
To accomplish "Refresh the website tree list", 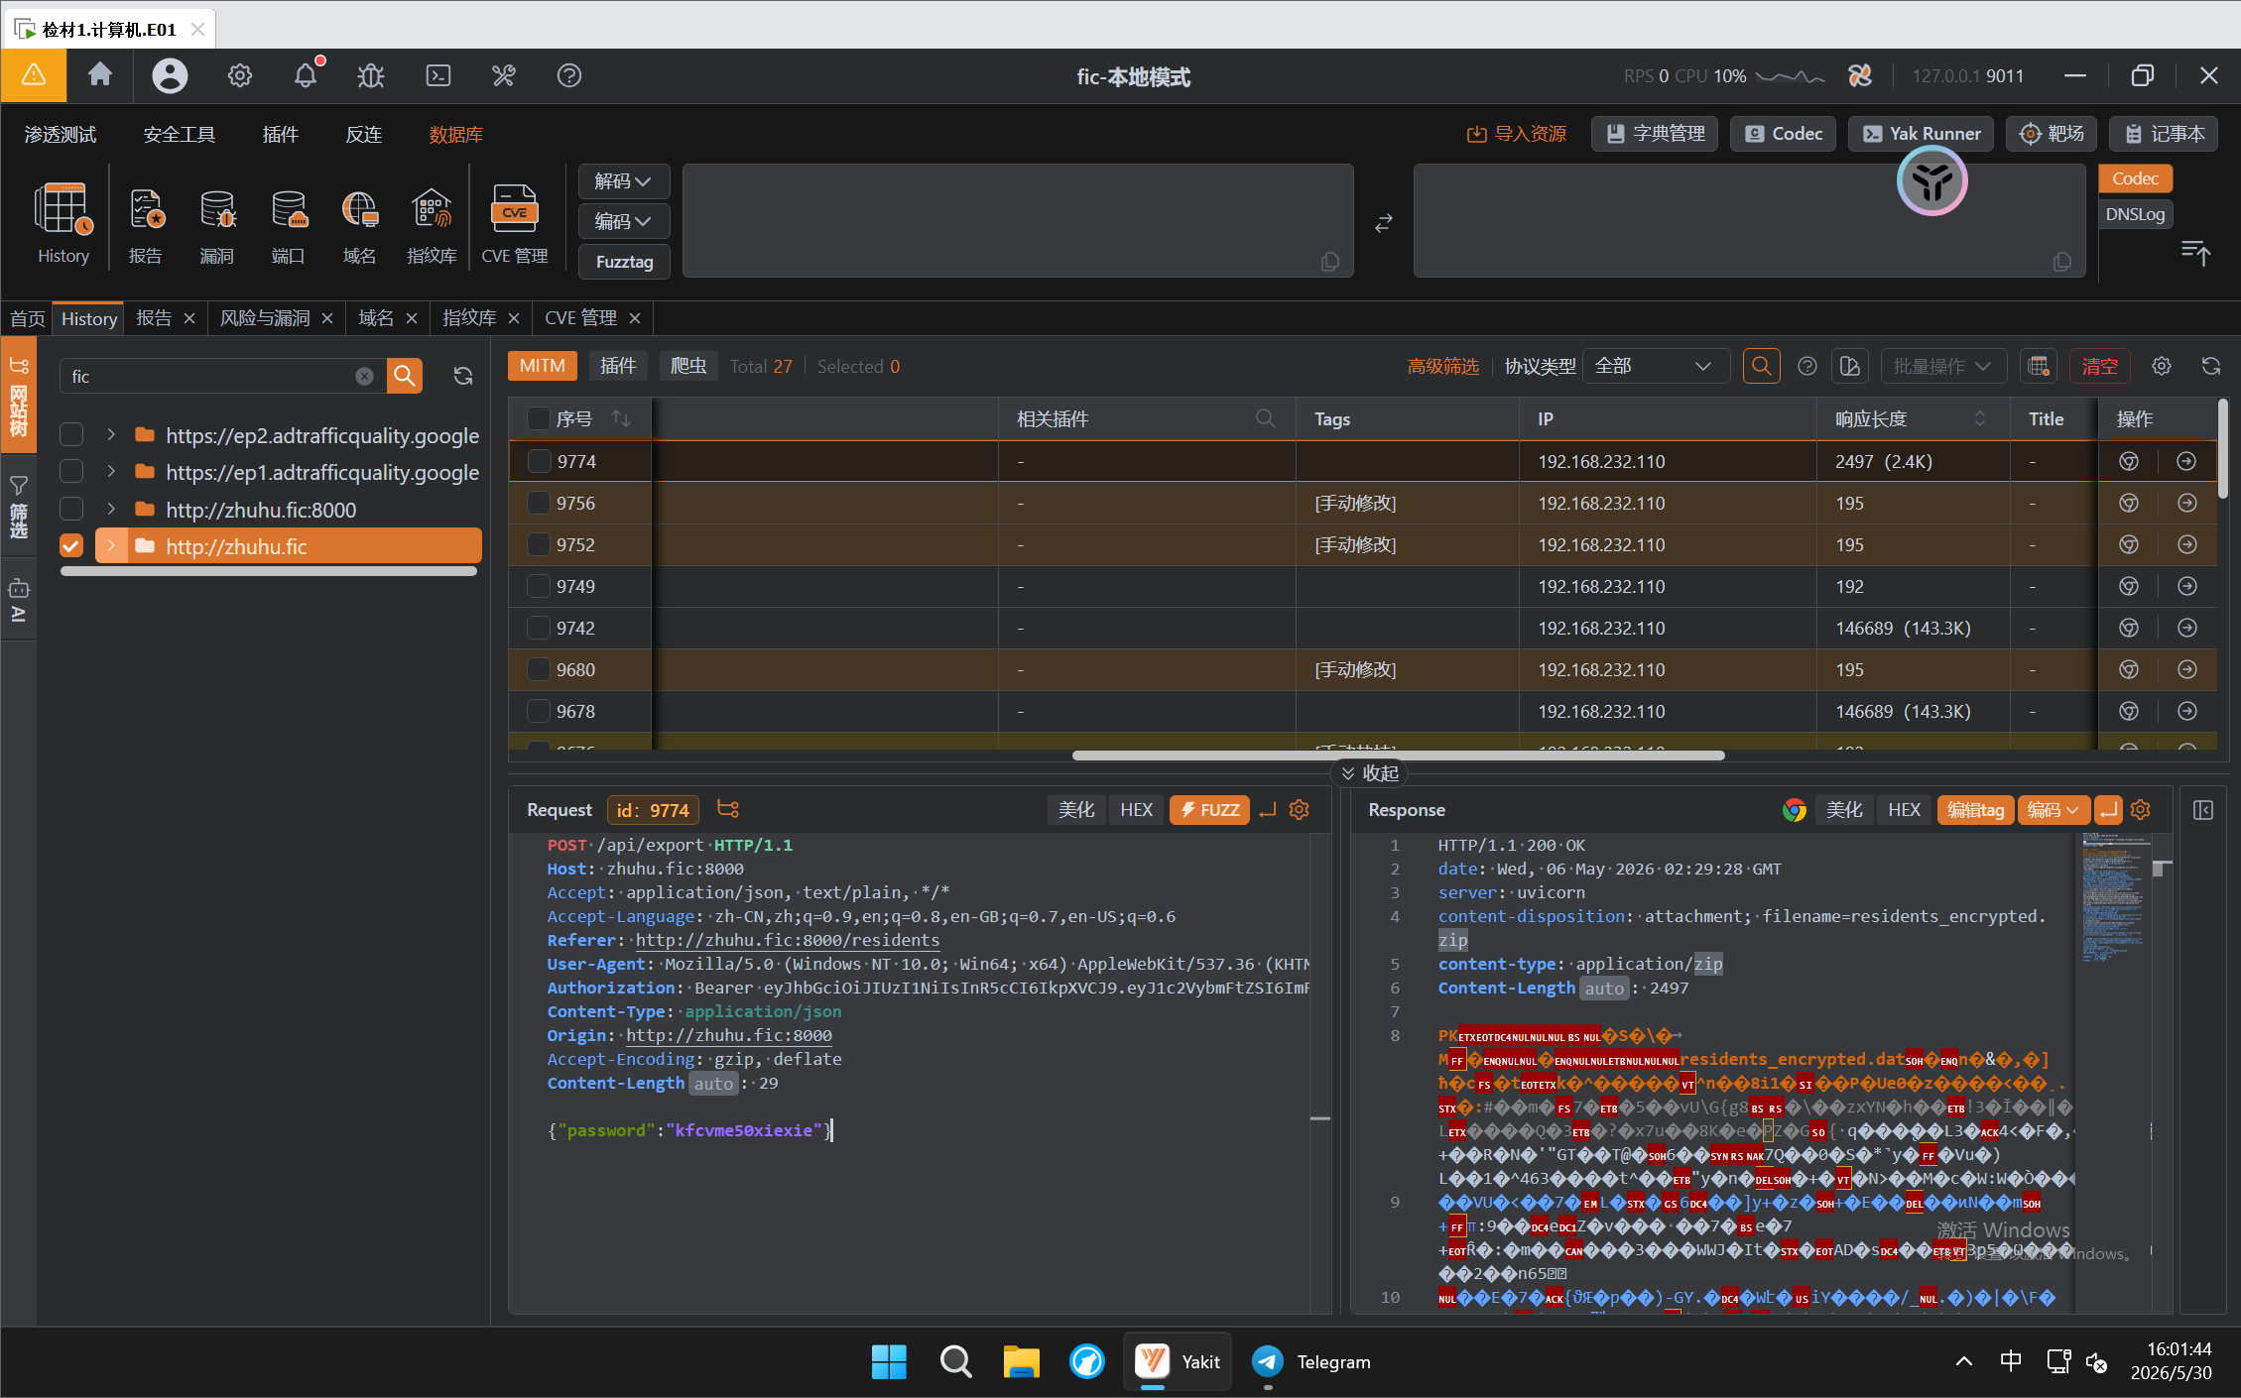I will (x=463, y=376).
